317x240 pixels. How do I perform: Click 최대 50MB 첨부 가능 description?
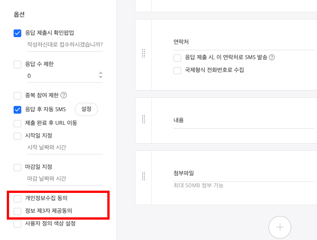pos(198,185)
